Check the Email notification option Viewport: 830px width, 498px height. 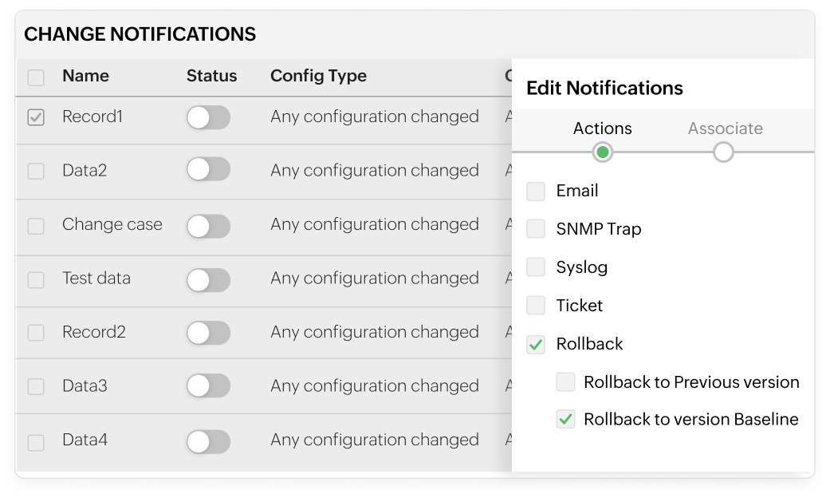[x=535, y=191]
